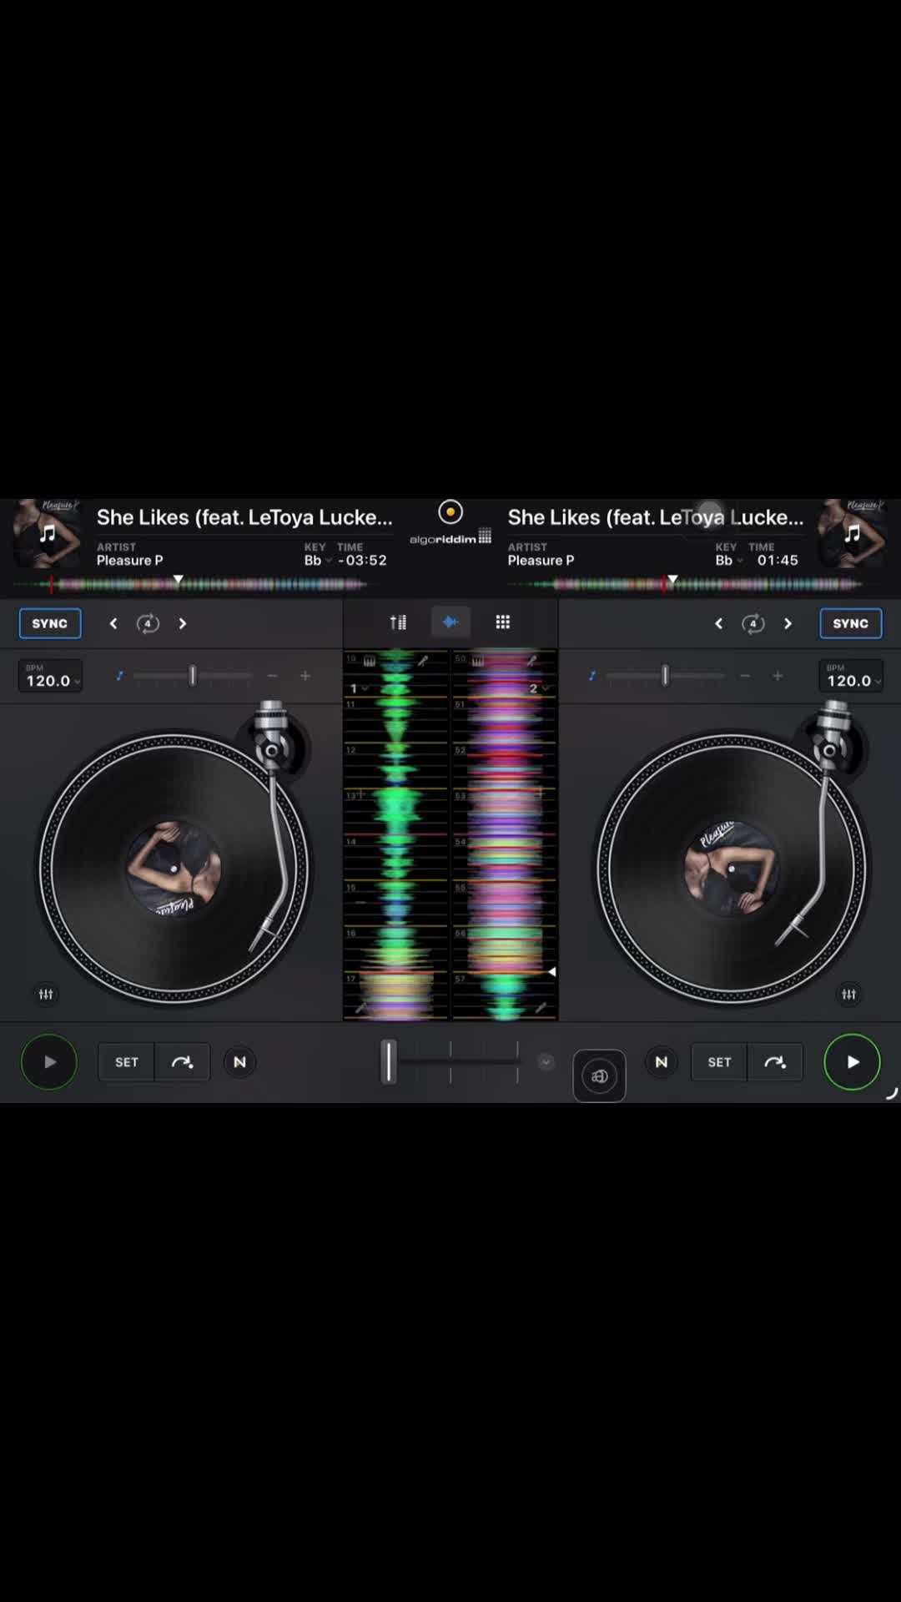Open the Automix icon beside the crossfader
901x1602 pixels.
[x=599, y=1076]
